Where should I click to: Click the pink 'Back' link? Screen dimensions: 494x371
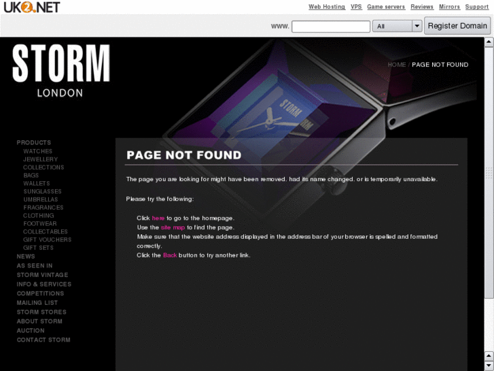[x=170, y=255]
